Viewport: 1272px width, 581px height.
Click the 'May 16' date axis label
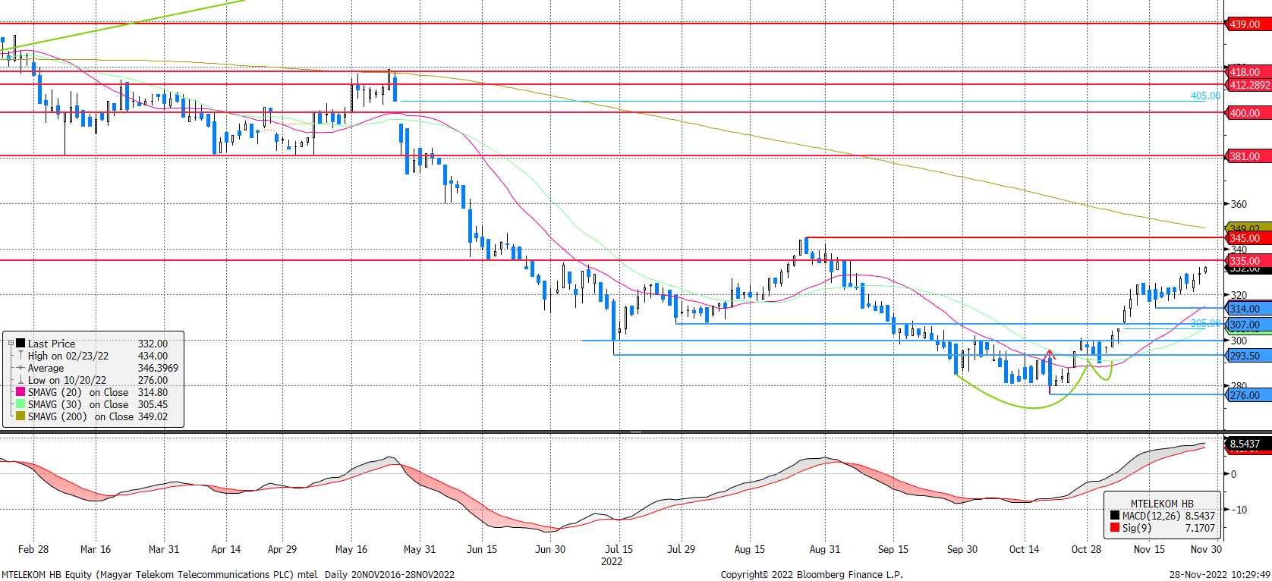tap(351, 549)
